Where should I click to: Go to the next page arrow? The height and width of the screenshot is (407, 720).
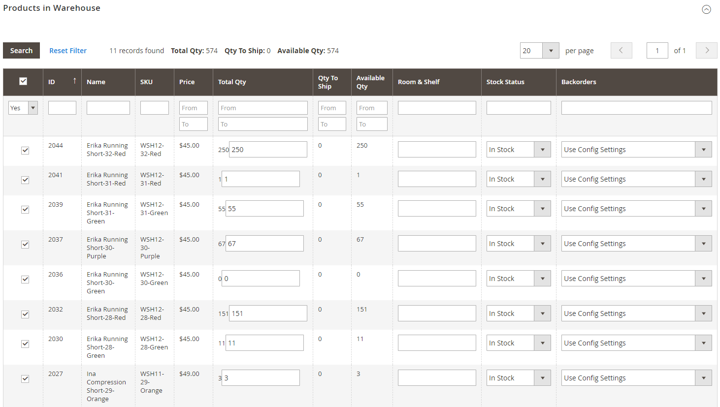707,50
